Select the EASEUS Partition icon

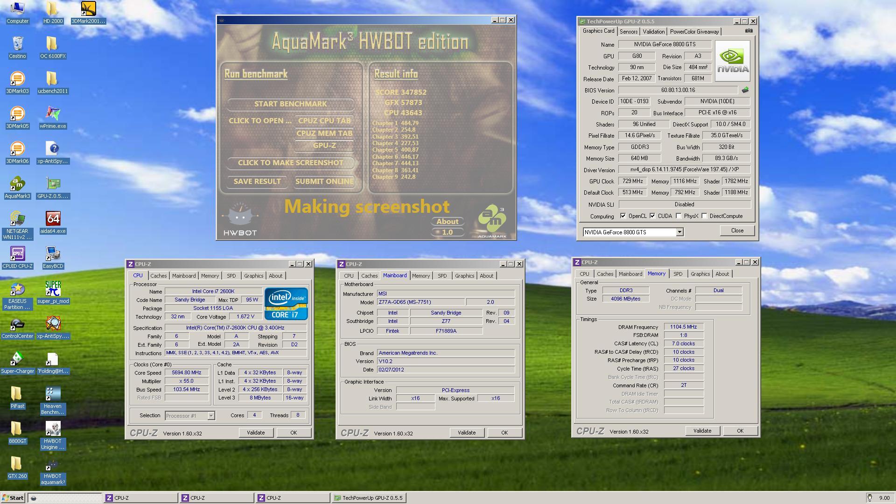pyautogui.click(x=17, y=295)
